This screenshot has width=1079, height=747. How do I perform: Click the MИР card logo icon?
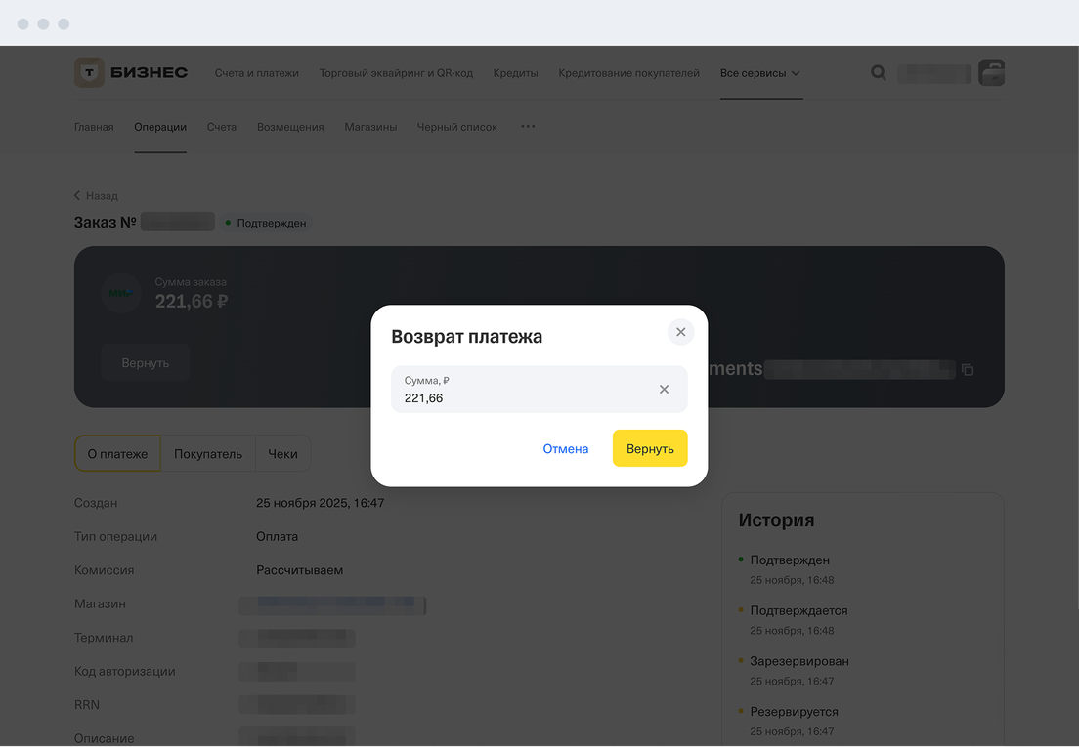pyautogui.click(x=121, y=293)
